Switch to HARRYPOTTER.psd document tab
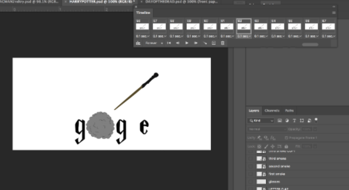This screenshot has width=349, height=190. coord(102,2)
